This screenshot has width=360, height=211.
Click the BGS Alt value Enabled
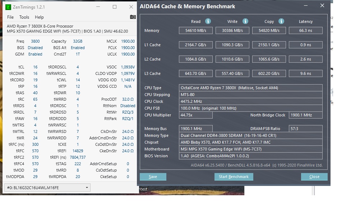pyautogui.click(x=78, y=48)
